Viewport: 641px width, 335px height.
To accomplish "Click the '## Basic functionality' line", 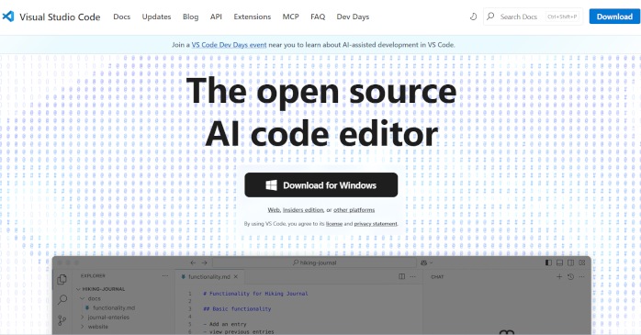I will [x=237, y=309].
